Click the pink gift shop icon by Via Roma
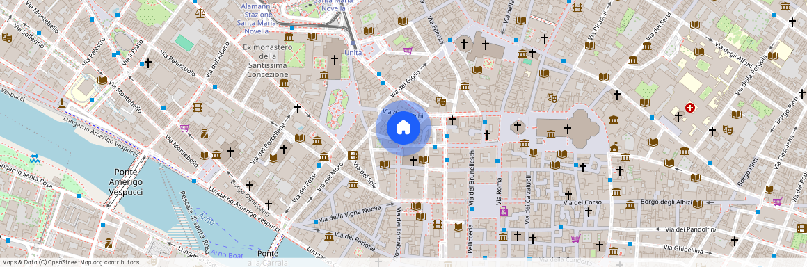This screenshot has width=807, height=267. [x=503, y=211]
